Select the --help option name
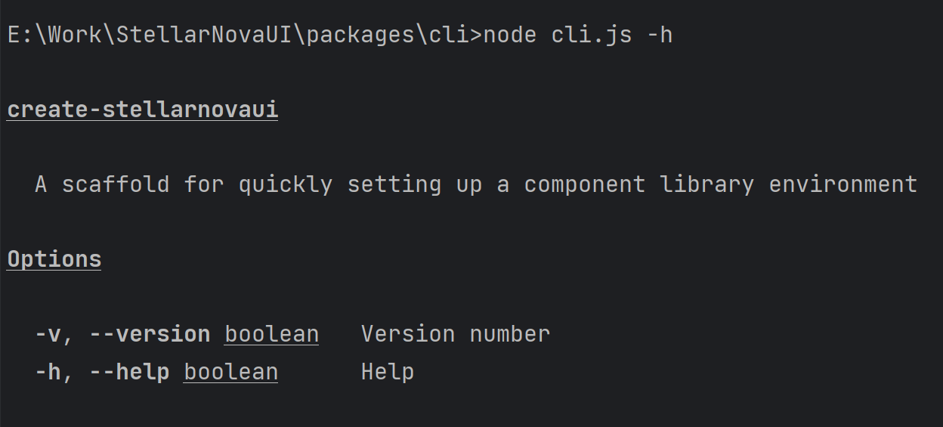943x427 pixels. [129, 372]
